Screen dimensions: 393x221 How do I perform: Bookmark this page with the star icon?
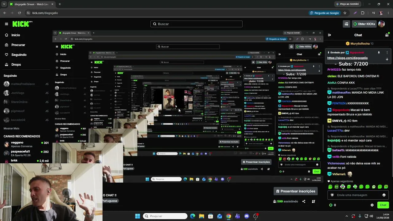coord(345,13)
